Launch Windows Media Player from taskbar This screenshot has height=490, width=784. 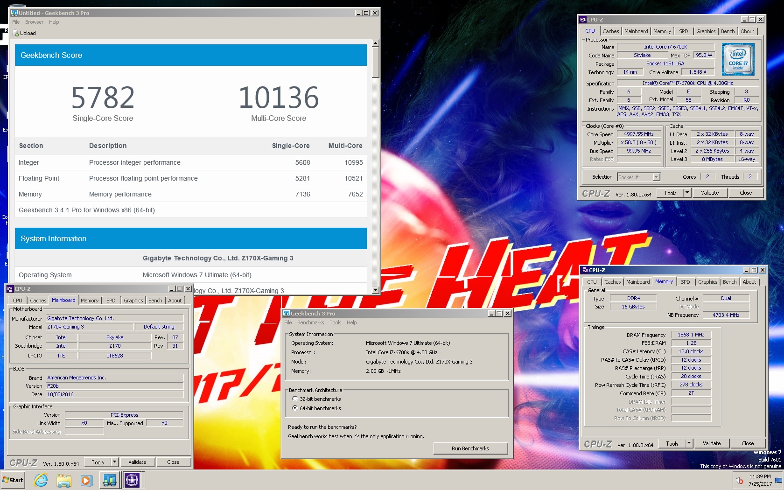tap(86, 480)
